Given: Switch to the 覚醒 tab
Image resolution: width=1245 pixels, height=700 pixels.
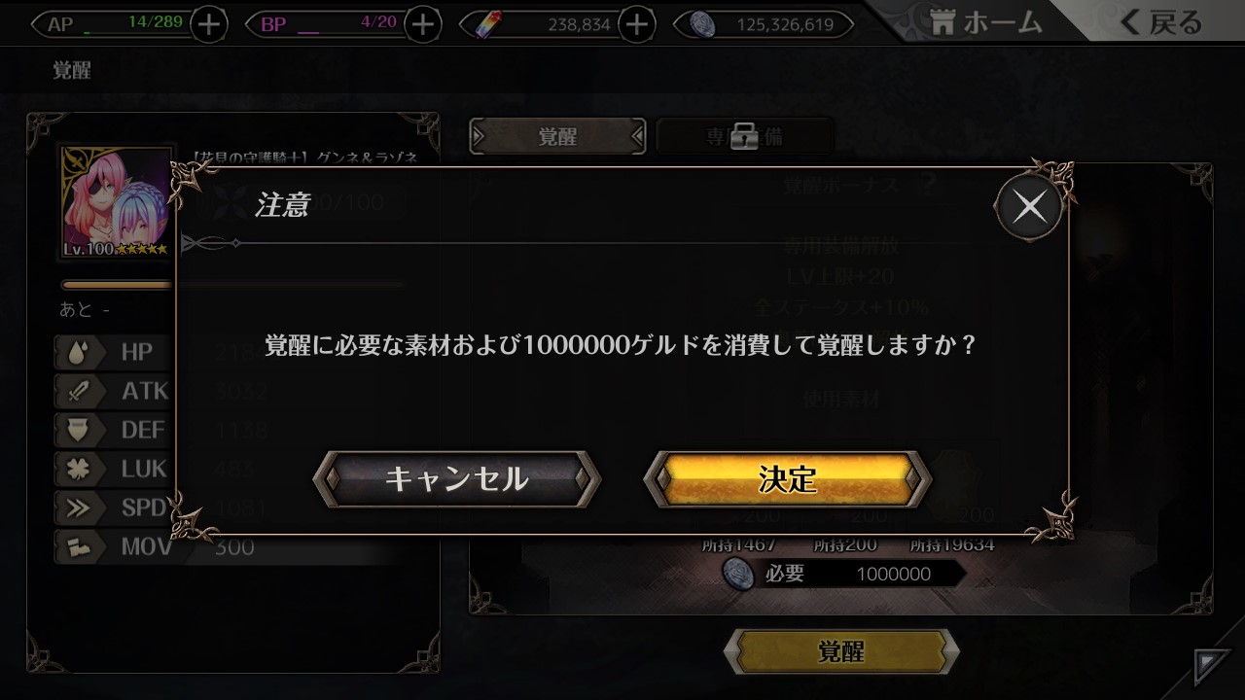Looking at the screenshot, I should [x=557, y=136].
